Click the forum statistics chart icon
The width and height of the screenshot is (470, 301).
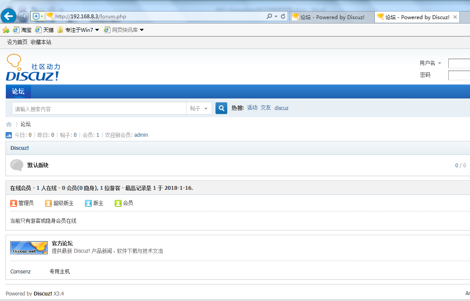click(8, 135)
